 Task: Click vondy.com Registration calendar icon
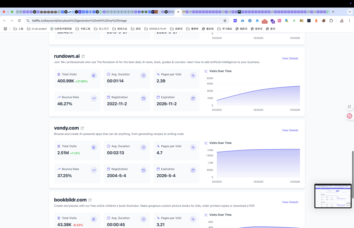click(143, 171)
